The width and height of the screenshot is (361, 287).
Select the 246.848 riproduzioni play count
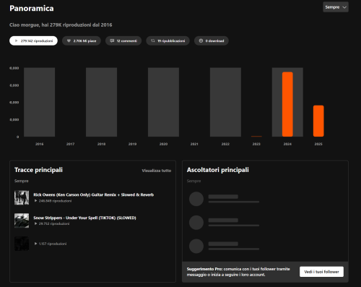pyautogui.click(x=53, y=201)
